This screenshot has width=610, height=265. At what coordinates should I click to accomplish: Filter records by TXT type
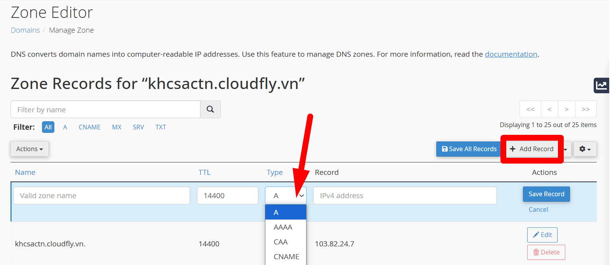point(161,127)
